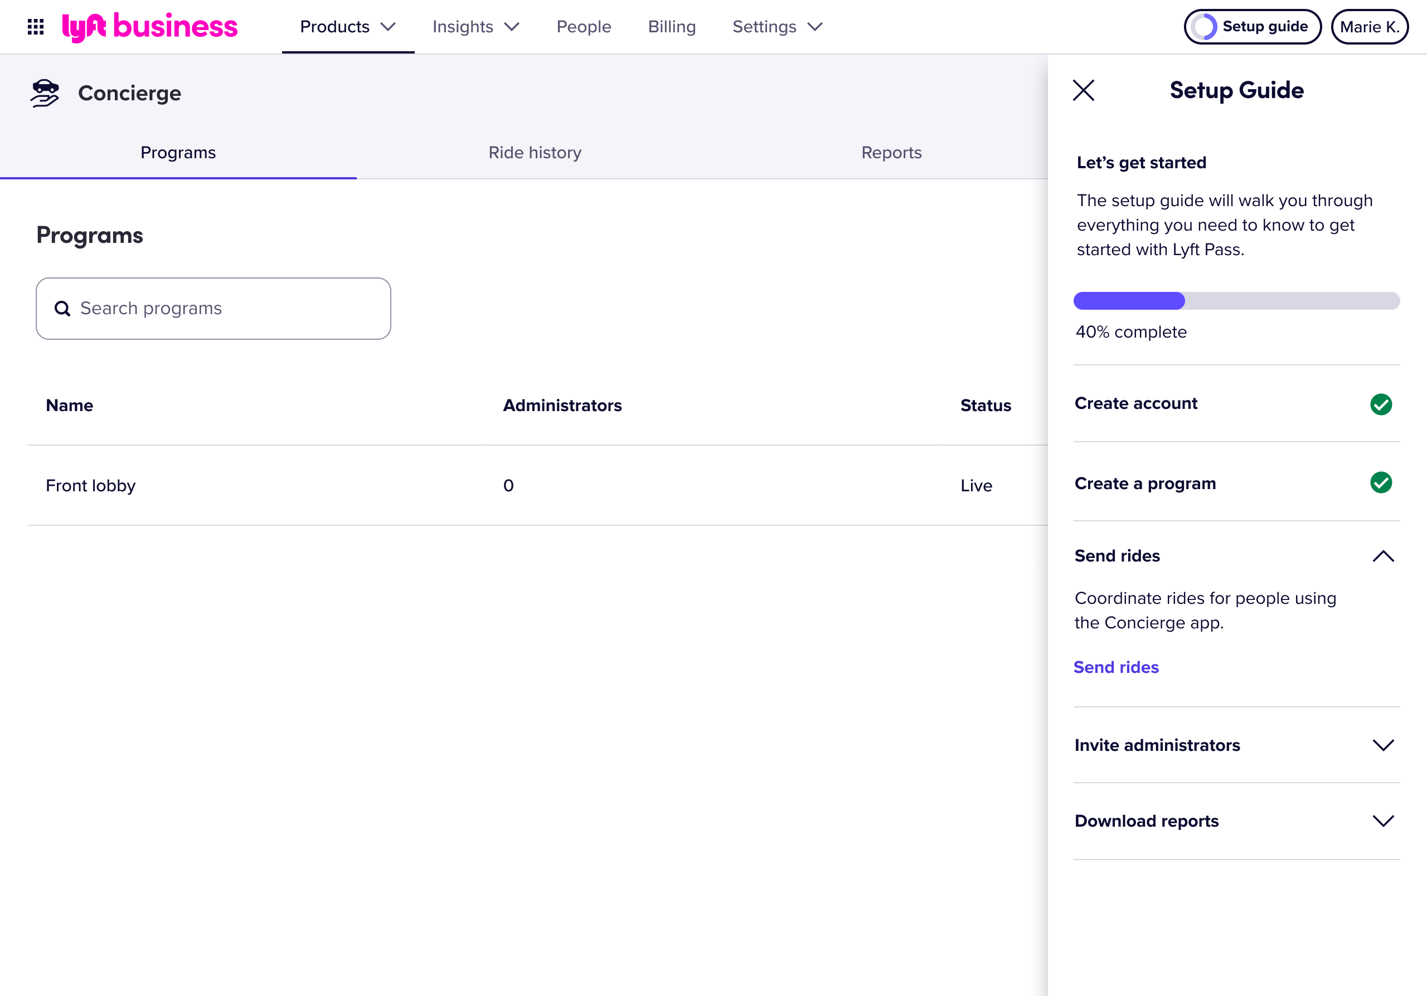
Task: Click the Create account step title
Action: (1135, 404)
